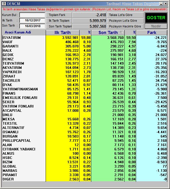Select the FINANS row name
This screenshot has height=189, width=170.
click(x=9, y=93)
